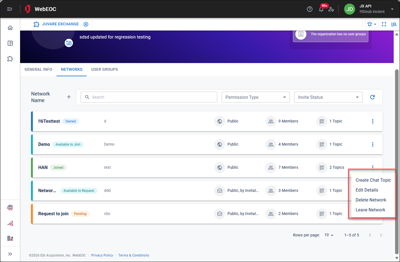The image size is (400, 262).
Task: Open notifications bell with 99+ badge
Action: (x=322, y=9)
